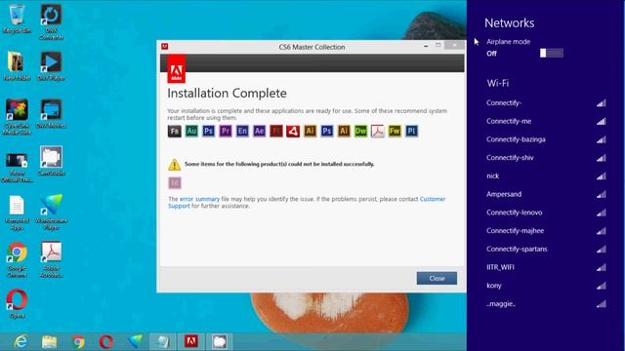Select the CamStudio desktop shortcut

tap(51, 161)
